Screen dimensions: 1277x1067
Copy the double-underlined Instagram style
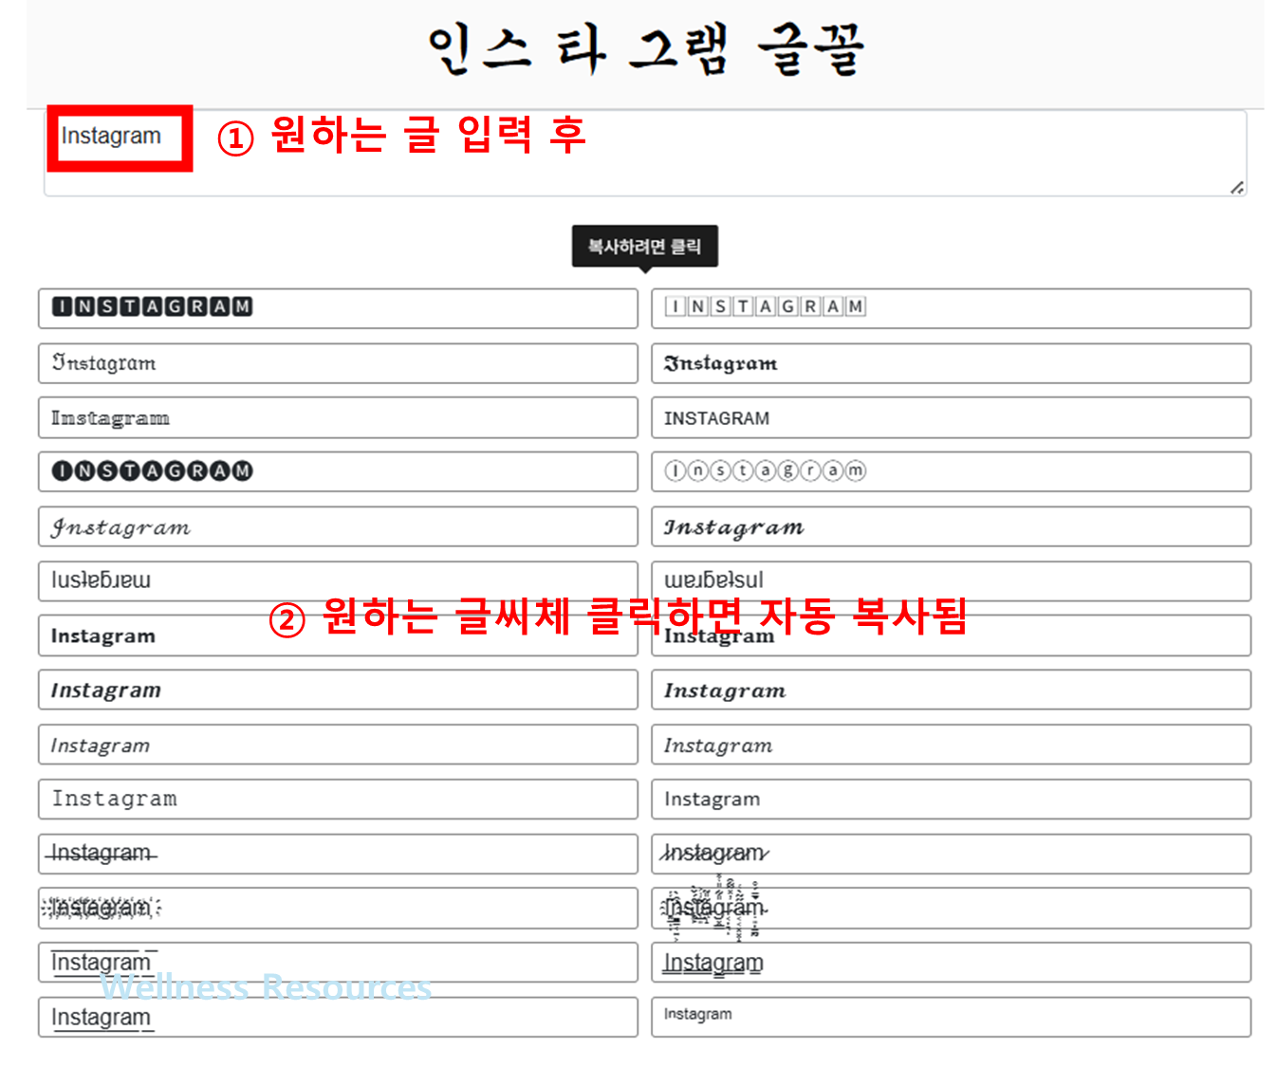pyautogui.click(x=951, y=963)
